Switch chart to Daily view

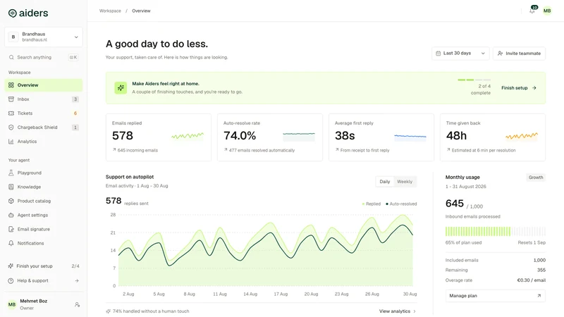click(384, 182)
